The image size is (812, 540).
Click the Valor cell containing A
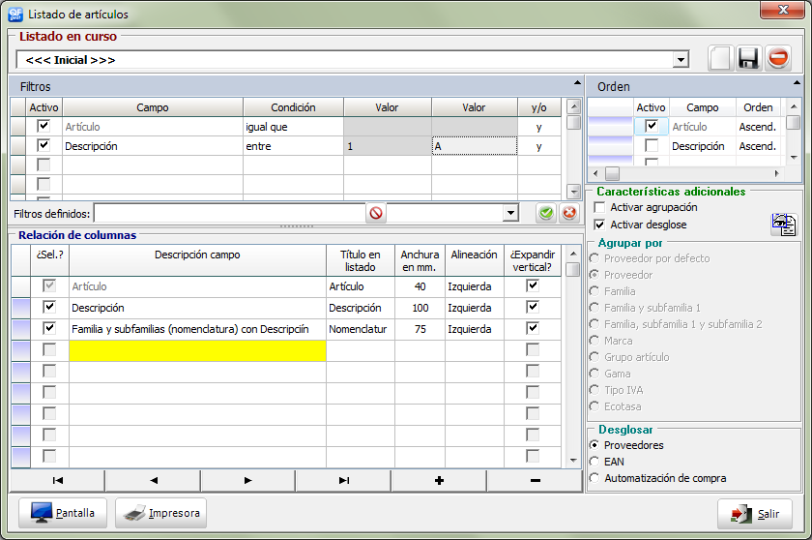tap(475, 146)
